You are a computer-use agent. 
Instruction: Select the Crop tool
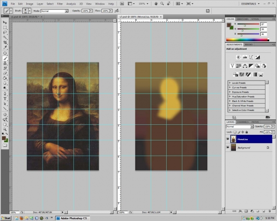tap(5, 42)
